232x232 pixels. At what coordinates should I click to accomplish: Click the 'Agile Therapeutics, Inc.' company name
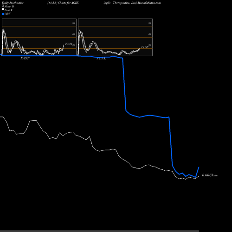click(120, 3)
